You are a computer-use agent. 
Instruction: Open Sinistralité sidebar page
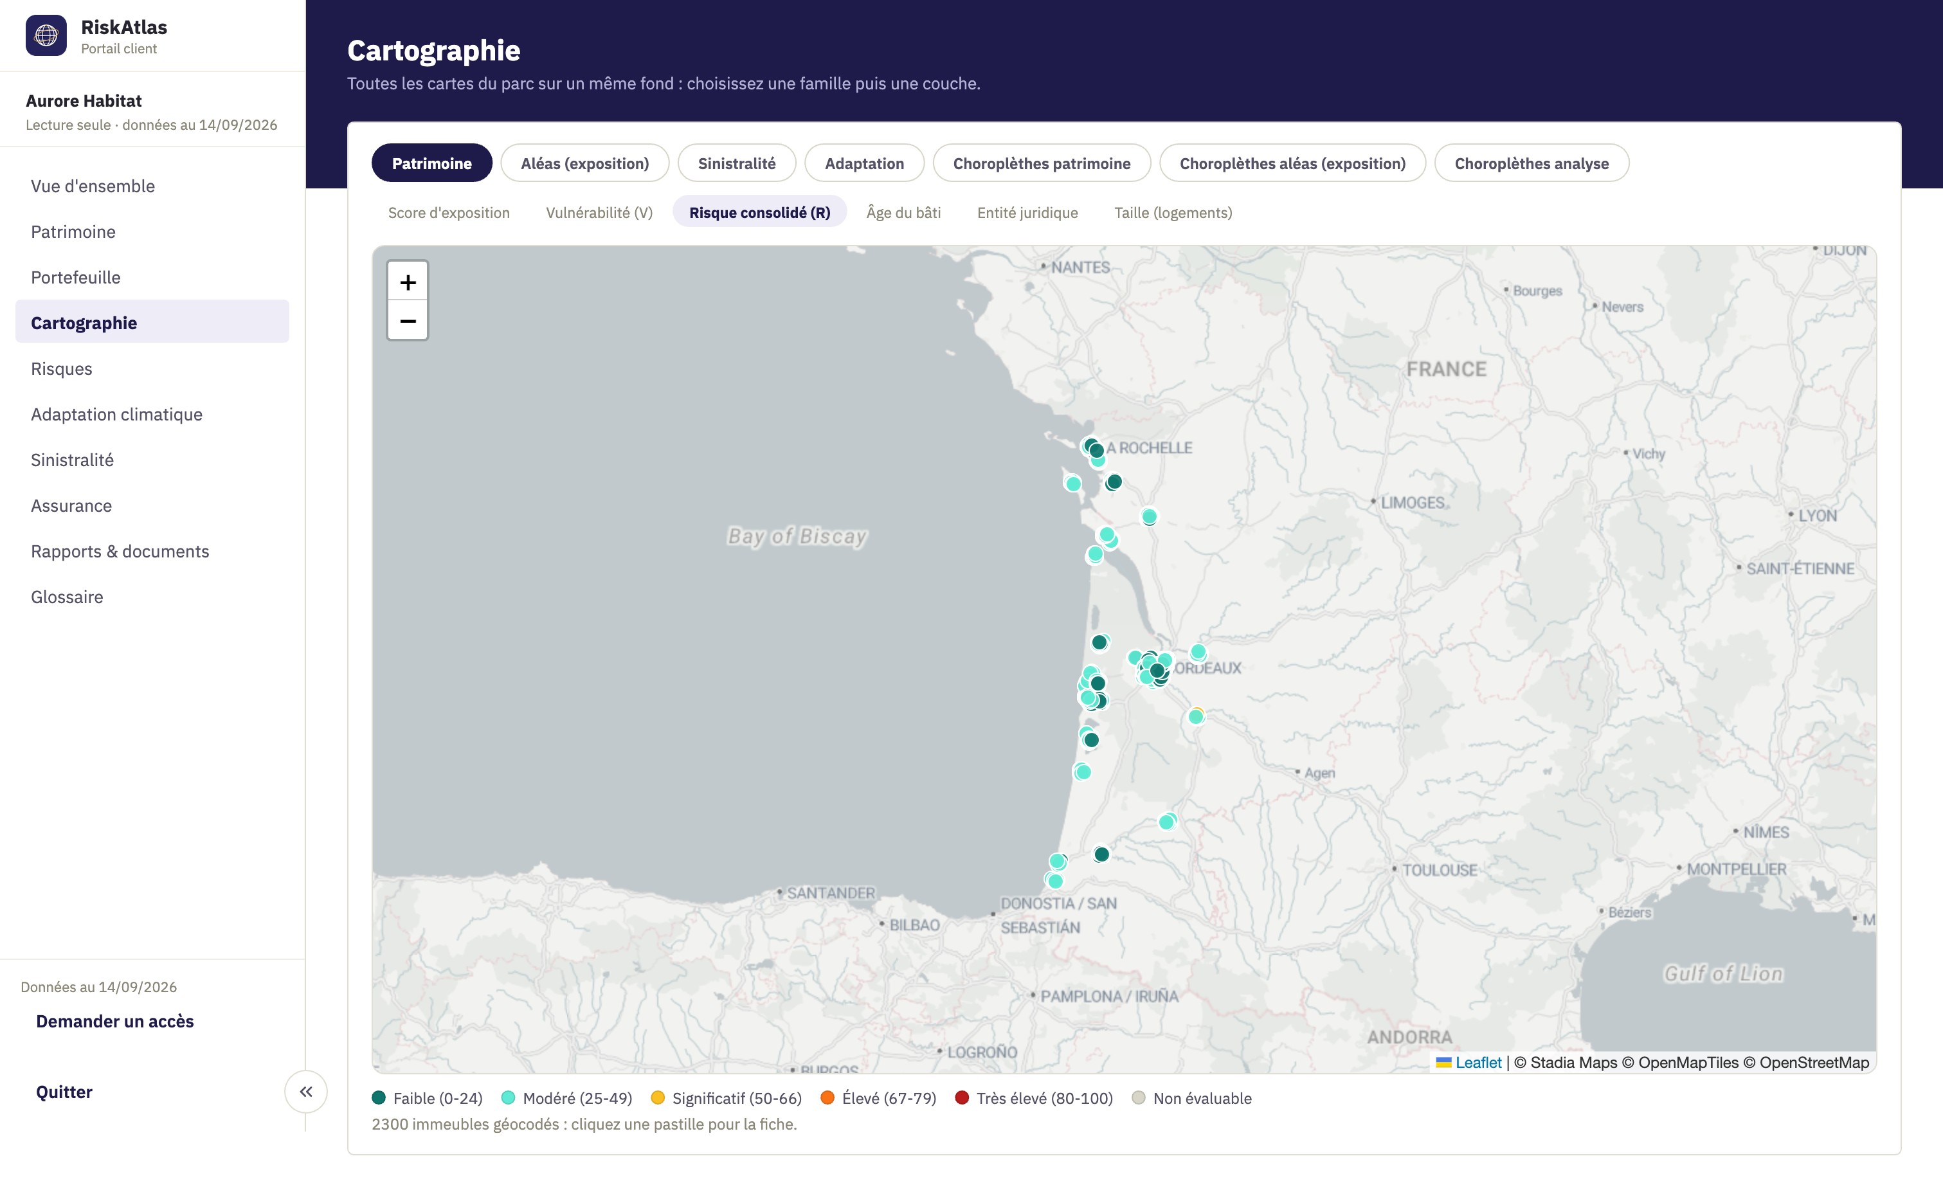[x=152, y=460]
